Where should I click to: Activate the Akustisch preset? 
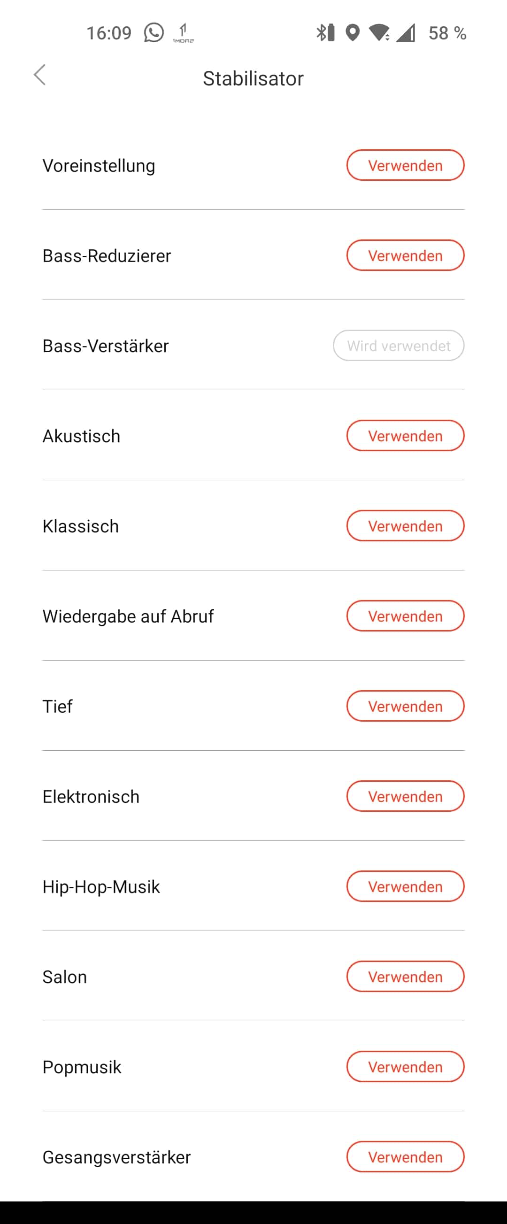pos(405,436)
